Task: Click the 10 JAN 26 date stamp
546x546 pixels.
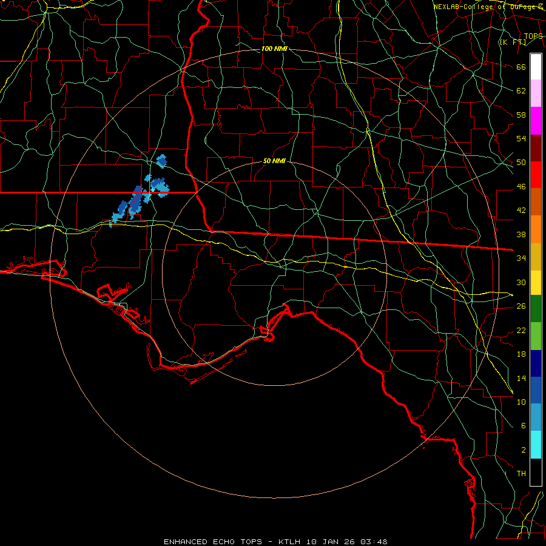Action: [x=331, y=542]
